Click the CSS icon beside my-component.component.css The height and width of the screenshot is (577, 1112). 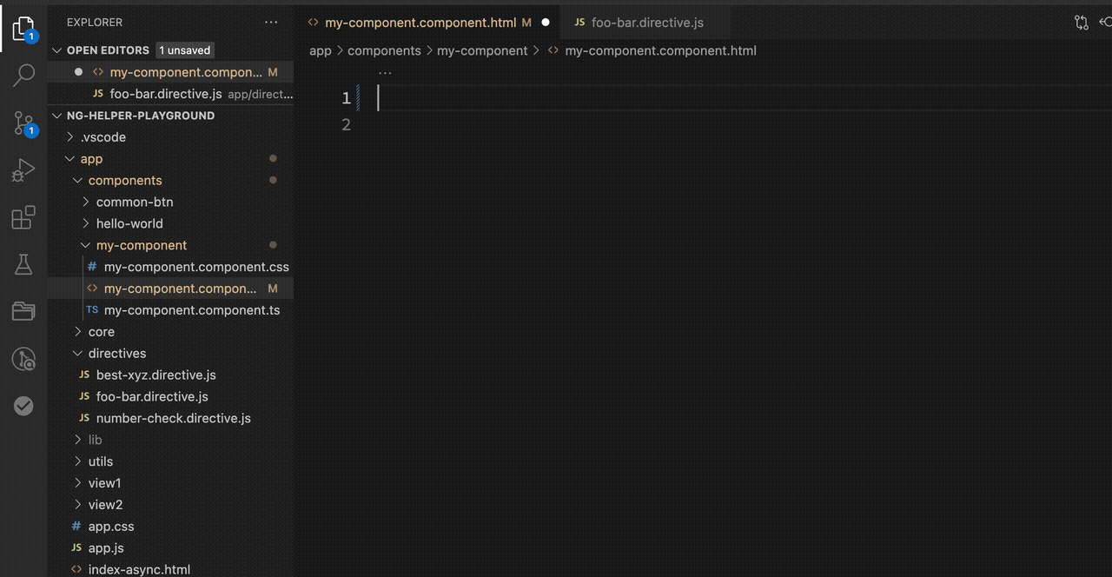91,267
